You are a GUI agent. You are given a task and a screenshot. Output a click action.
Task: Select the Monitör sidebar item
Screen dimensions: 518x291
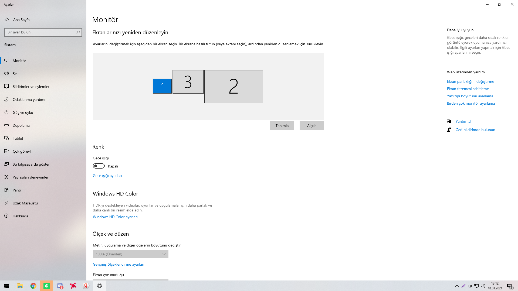(43, 61)
